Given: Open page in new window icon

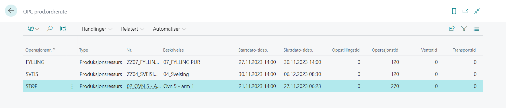Looking at the screenshot, I should (x=465, y=11).
